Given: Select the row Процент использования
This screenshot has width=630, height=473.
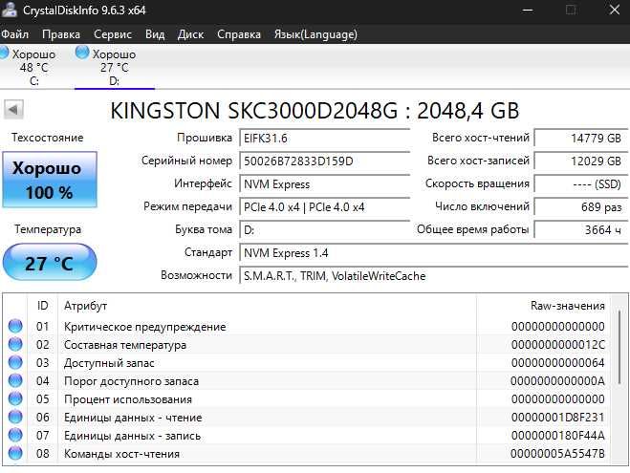Looking at the screenshot, I should coord(307,399).
